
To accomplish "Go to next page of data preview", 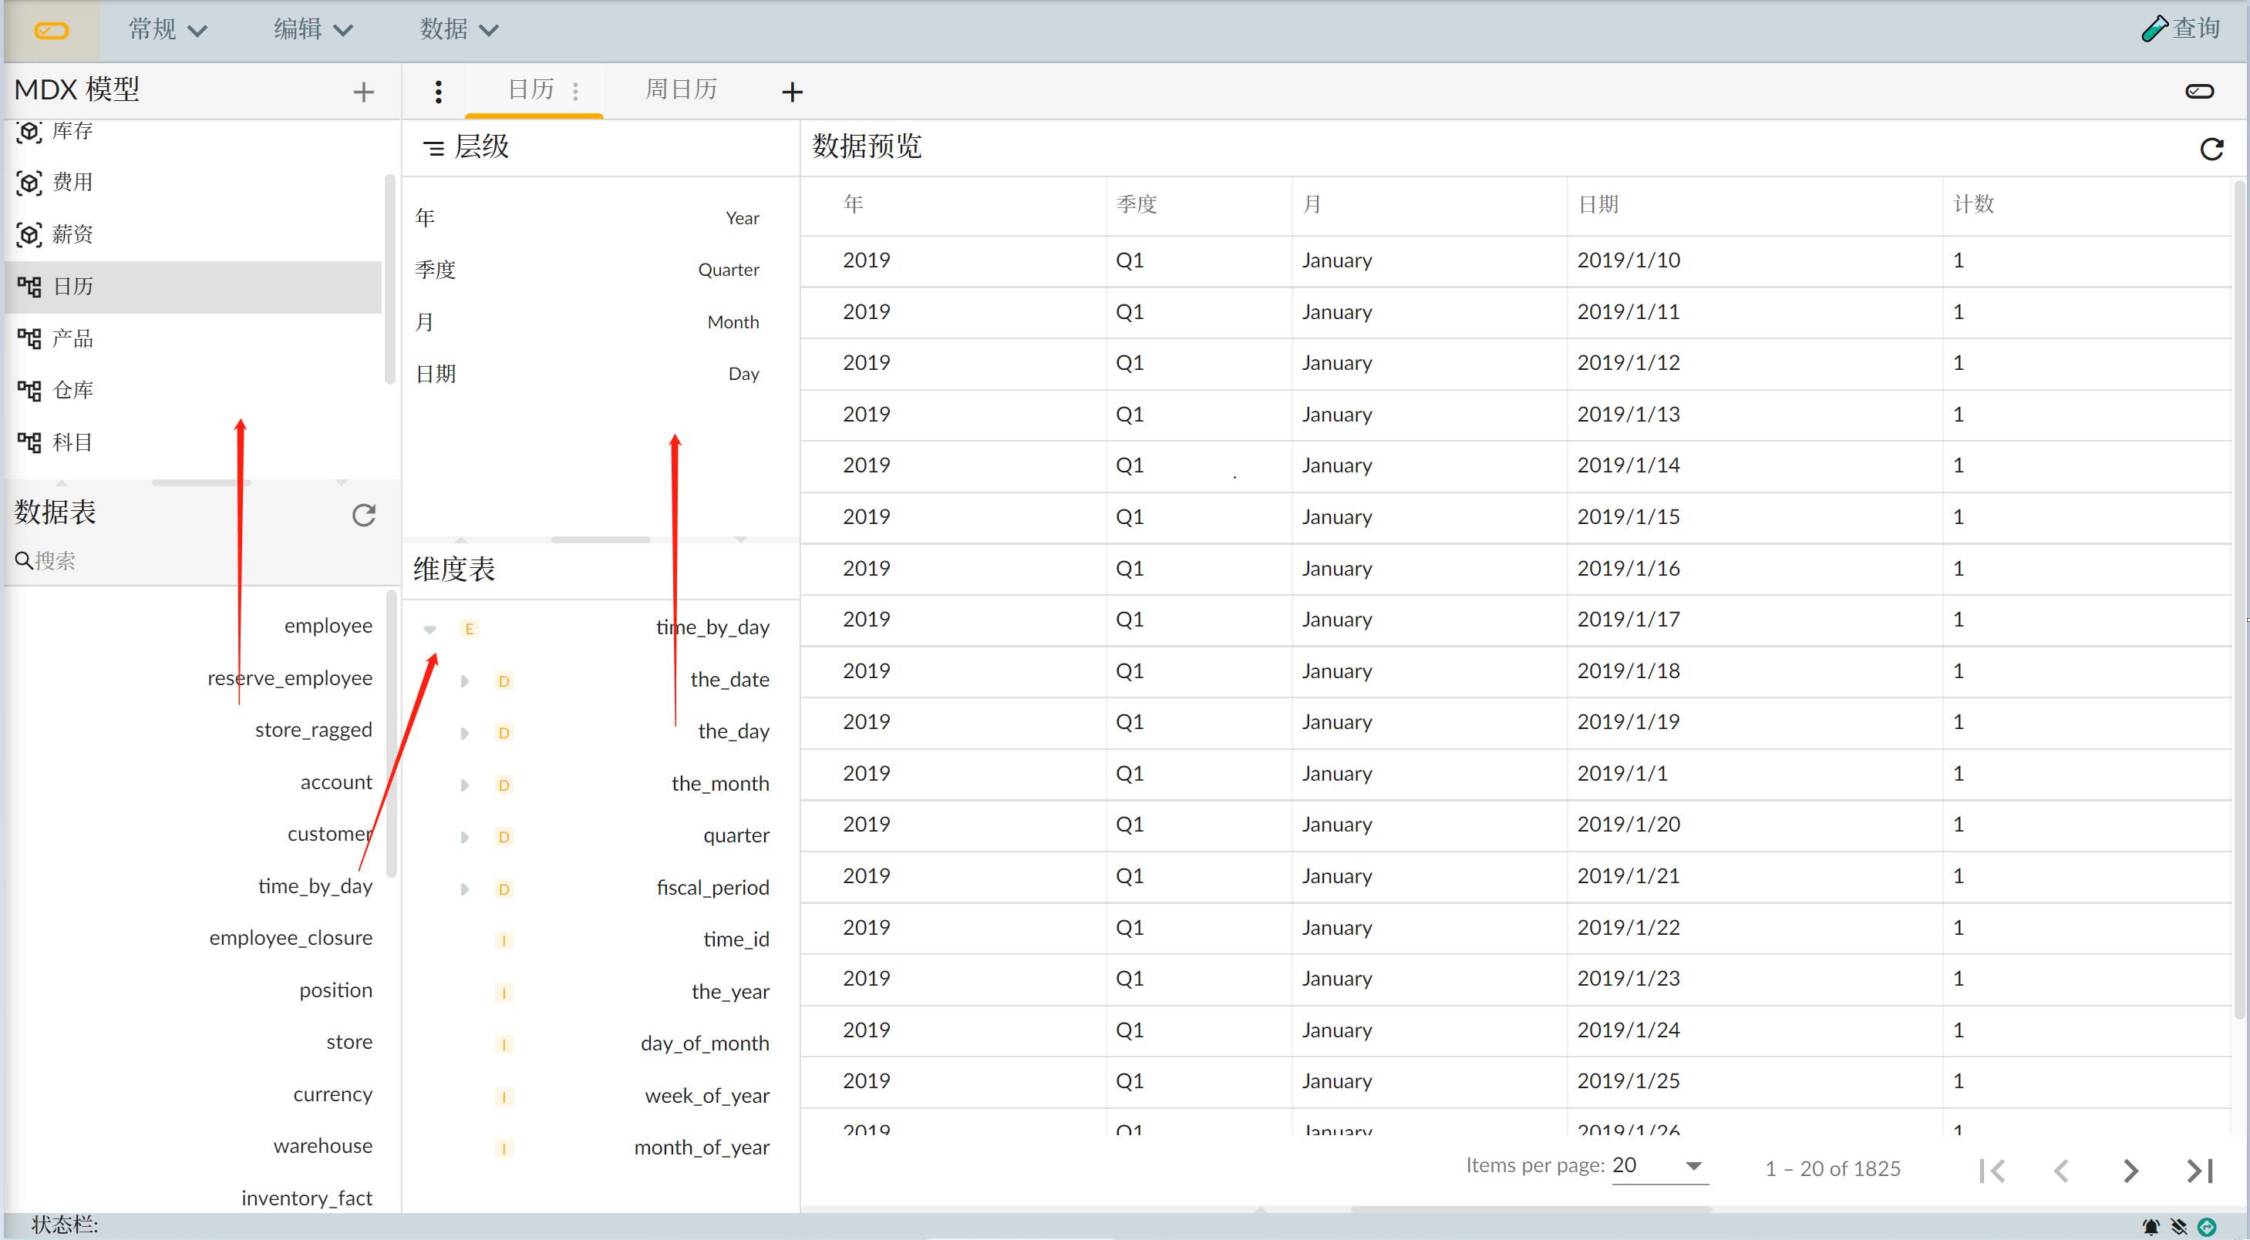I will (x=2130, y=1170).
